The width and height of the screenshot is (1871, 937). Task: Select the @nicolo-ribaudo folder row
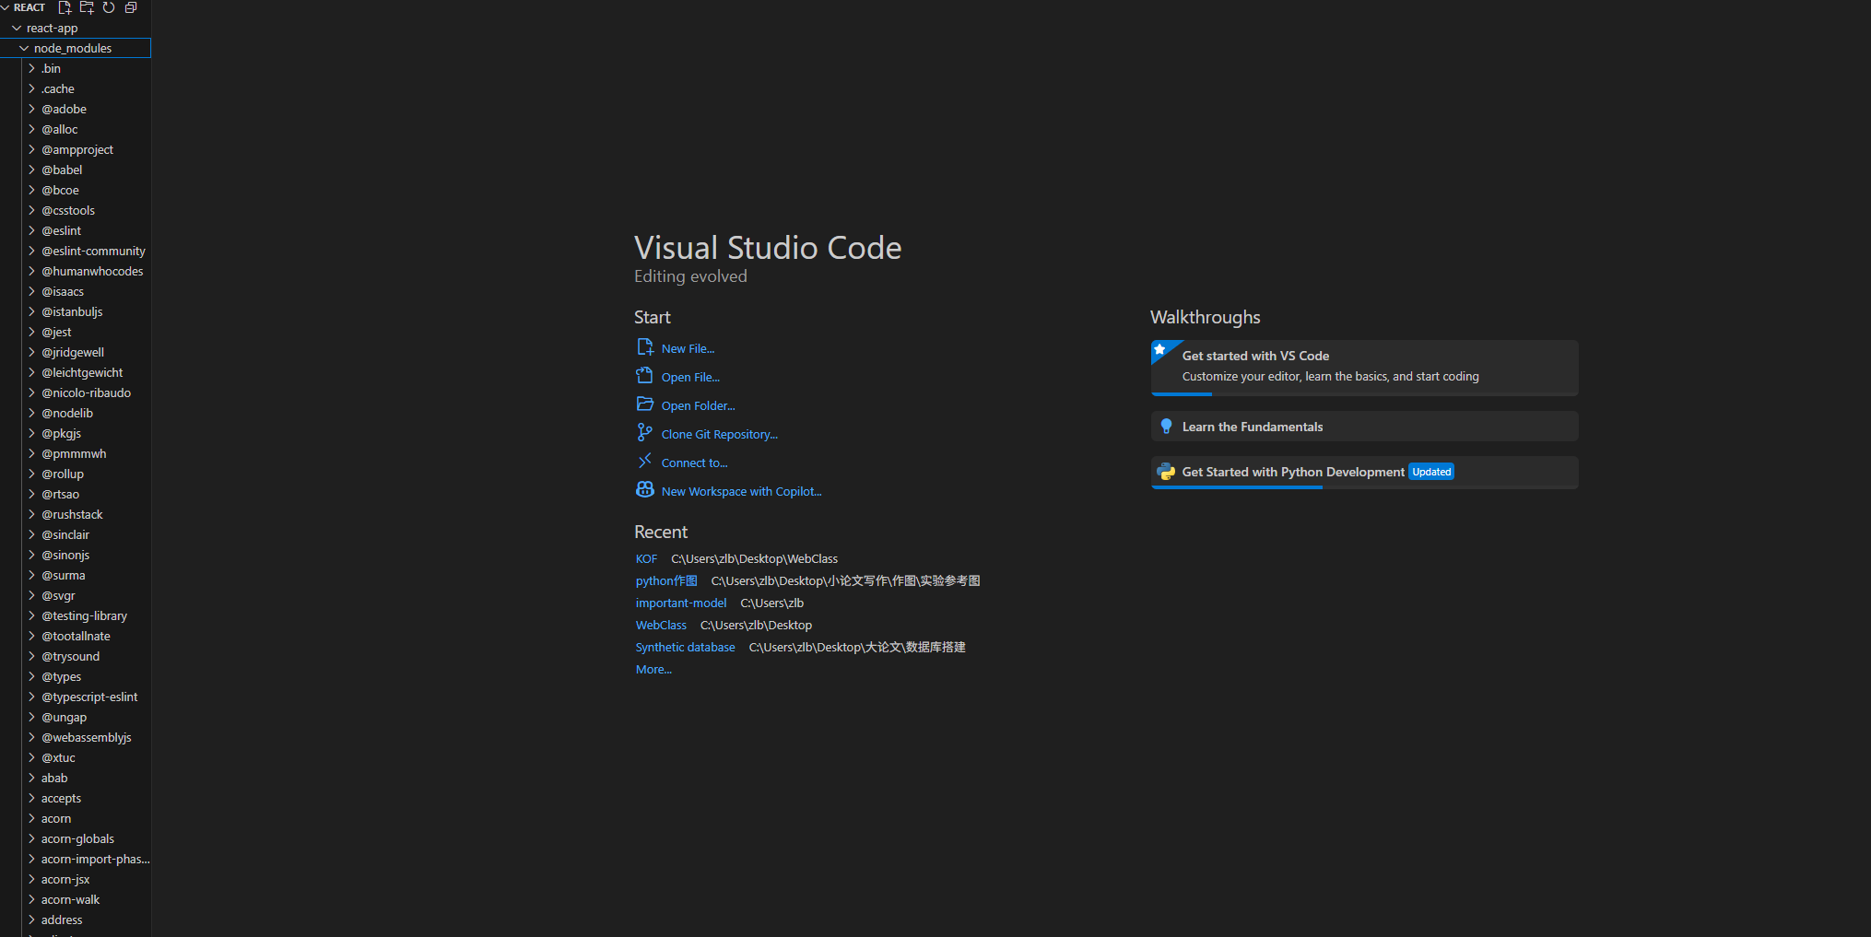pyautogui.click(x=76, y=392)
